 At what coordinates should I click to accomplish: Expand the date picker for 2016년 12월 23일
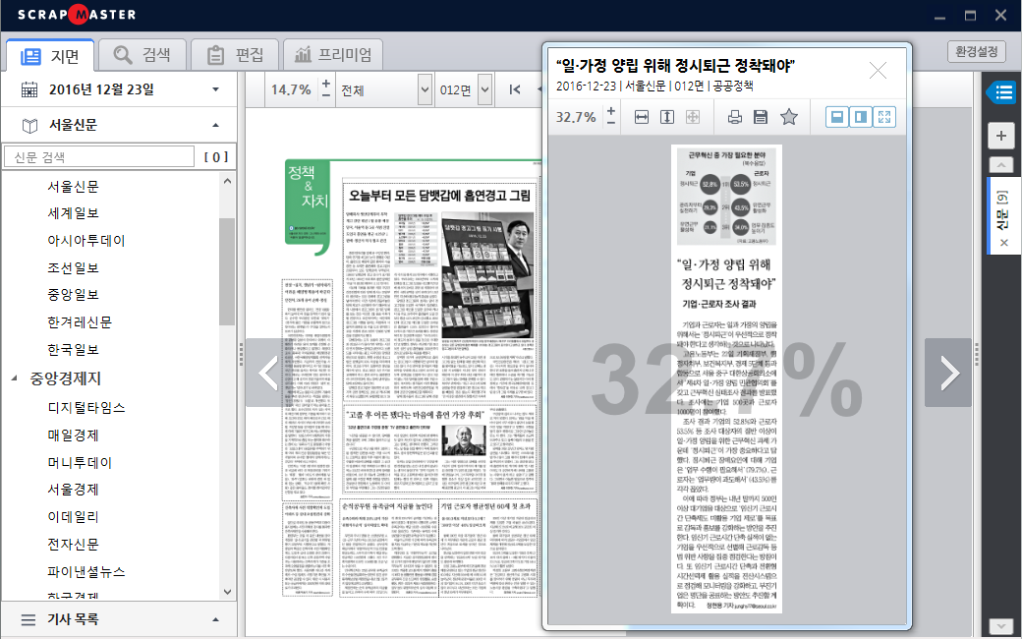215,89
